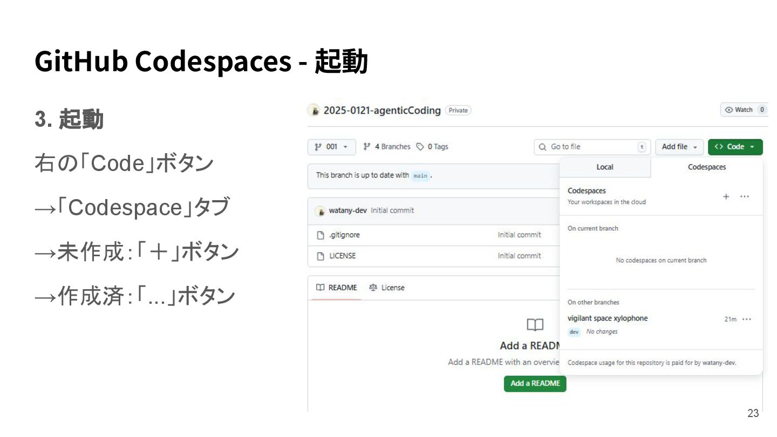Viewport: 777px width, 437px height.
Task: Click the repository owner avatar icon
Action: [x=313, y=110]
